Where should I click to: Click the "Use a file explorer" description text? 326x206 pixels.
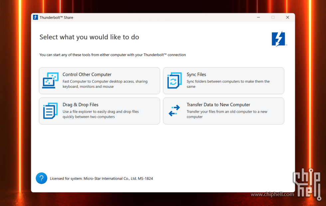[100, 114]
